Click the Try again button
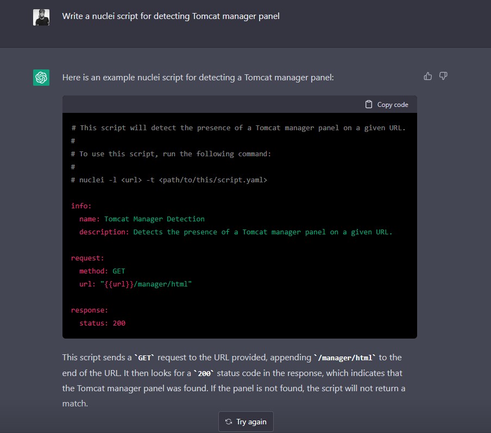The image size is (491, 433). (246, 422)
